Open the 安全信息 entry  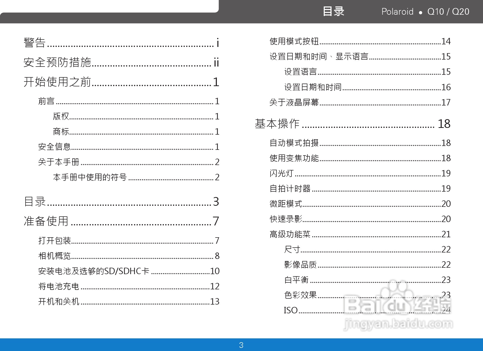coord(129,147)
